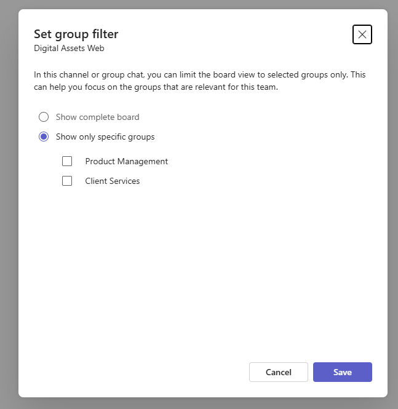Cancel the group filter changes
398x409 pixels.
pyautogui.click(x=278, y=372)
